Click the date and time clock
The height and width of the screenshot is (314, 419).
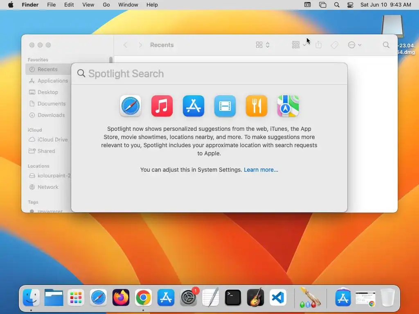(x=385, y=5)
